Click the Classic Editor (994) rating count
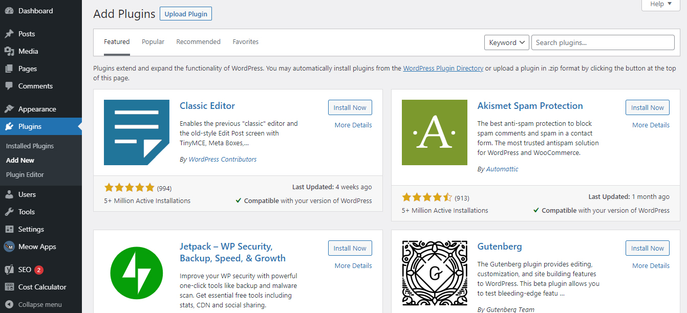 [164, 188]
